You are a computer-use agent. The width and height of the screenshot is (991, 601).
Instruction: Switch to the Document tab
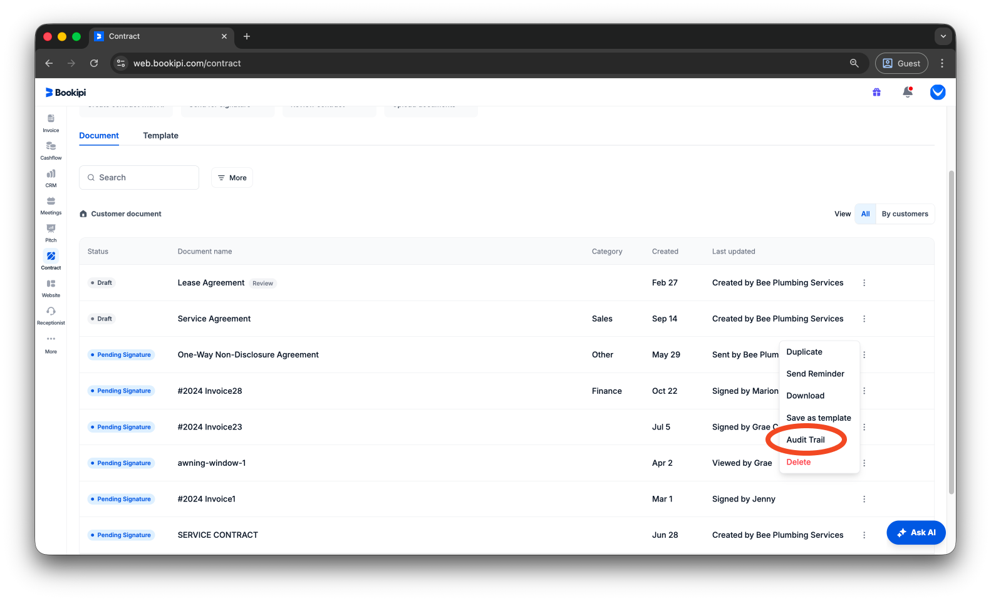point(99,136)
